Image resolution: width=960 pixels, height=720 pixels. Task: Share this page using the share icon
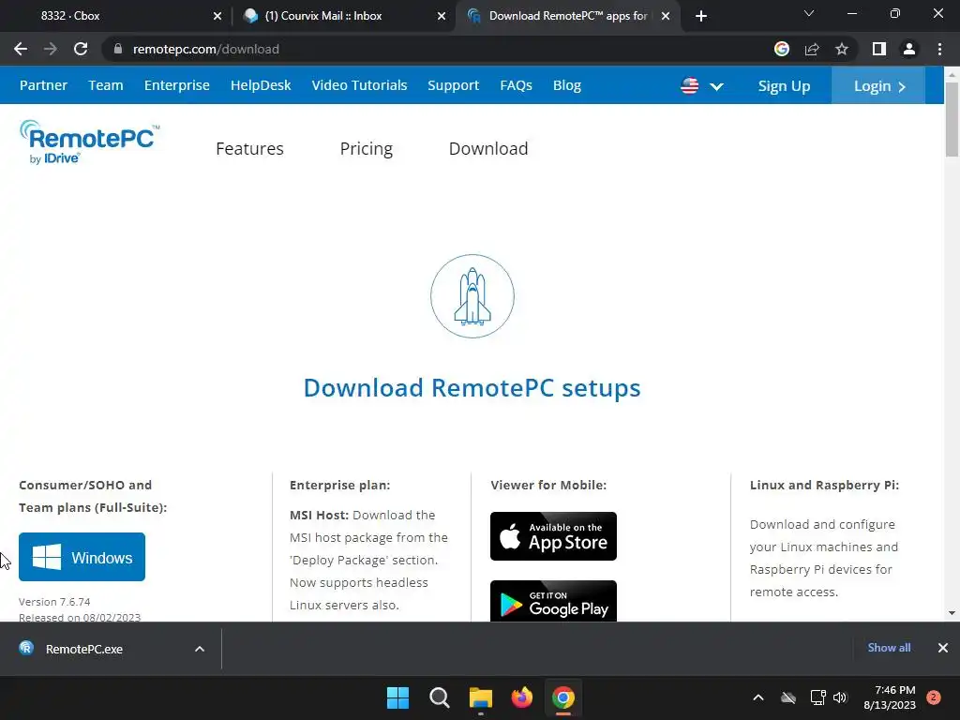pos(812,49)
